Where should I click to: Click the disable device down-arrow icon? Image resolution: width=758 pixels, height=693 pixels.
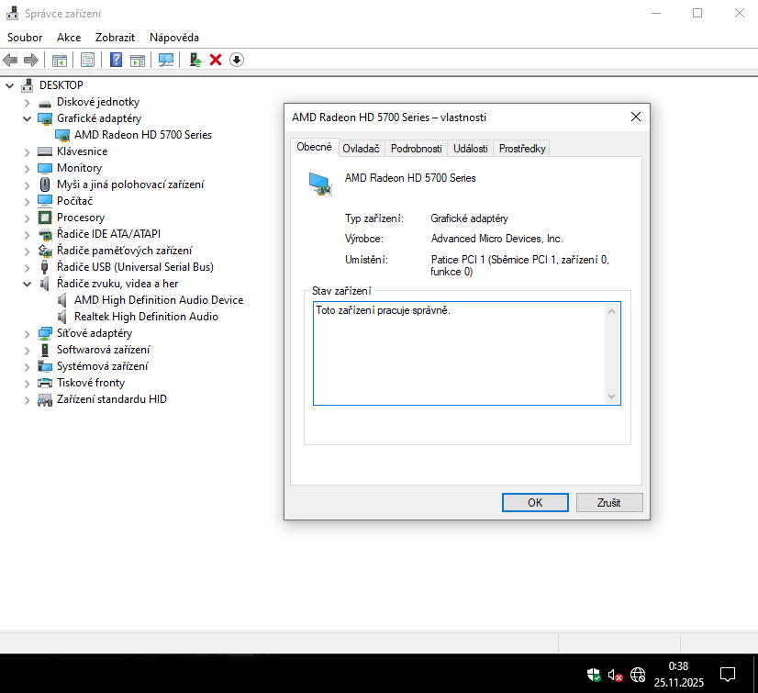coord(238,60)
